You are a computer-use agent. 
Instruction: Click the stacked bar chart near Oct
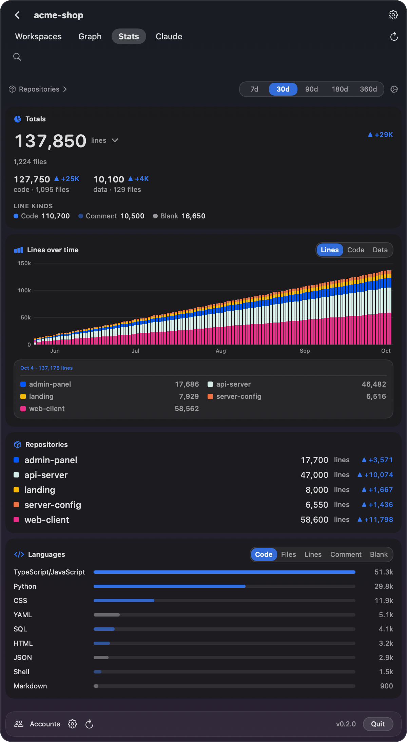[386, 307]
